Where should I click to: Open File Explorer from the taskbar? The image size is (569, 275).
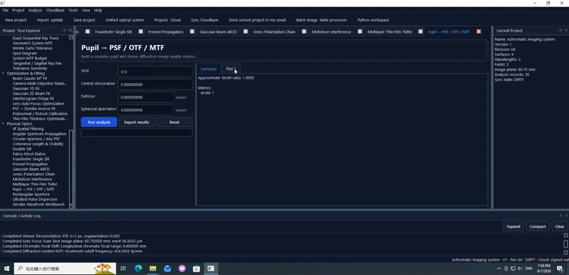tap(153, 268)
